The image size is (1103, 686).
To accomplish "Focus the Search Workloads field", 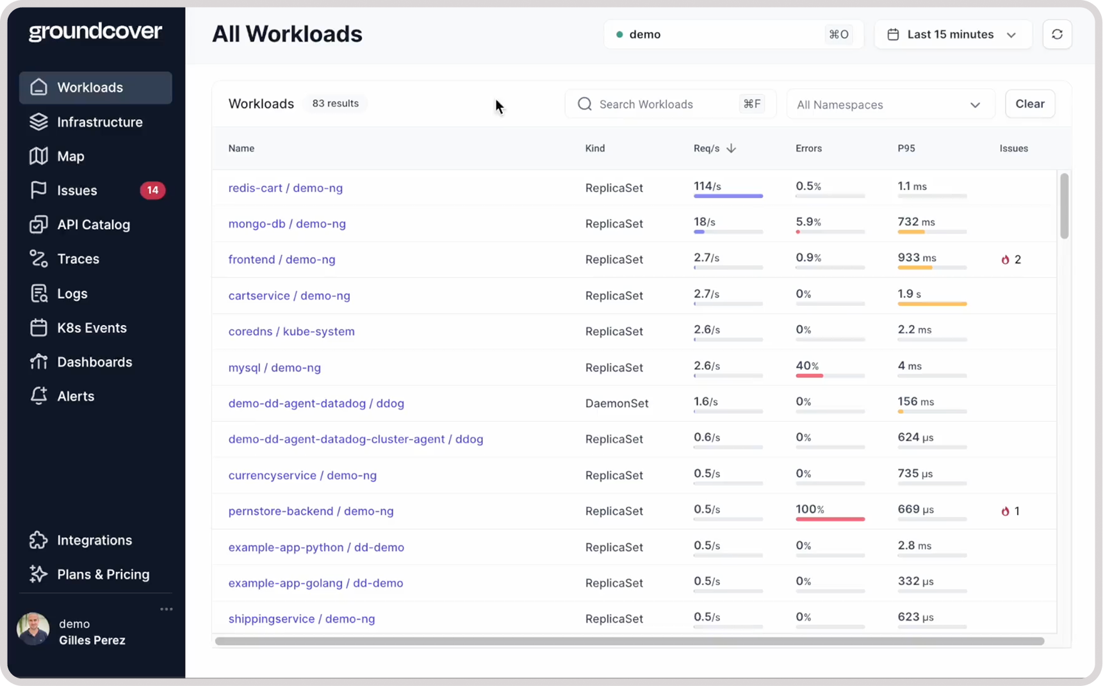I will pos(670,104).
